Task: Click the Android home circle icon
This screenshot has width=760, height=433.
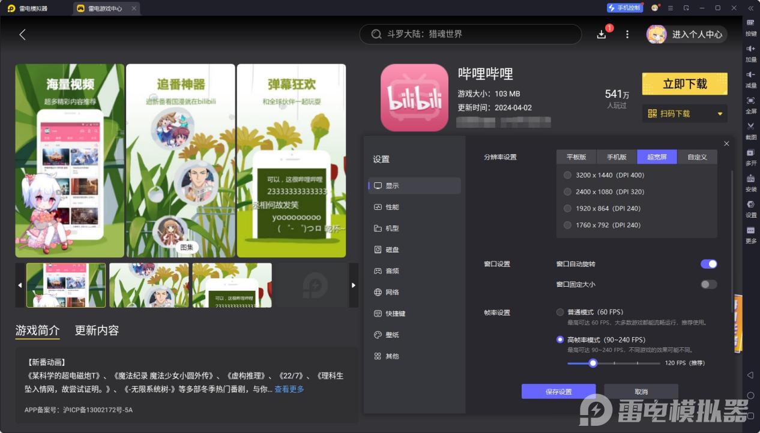Action: 750,395
